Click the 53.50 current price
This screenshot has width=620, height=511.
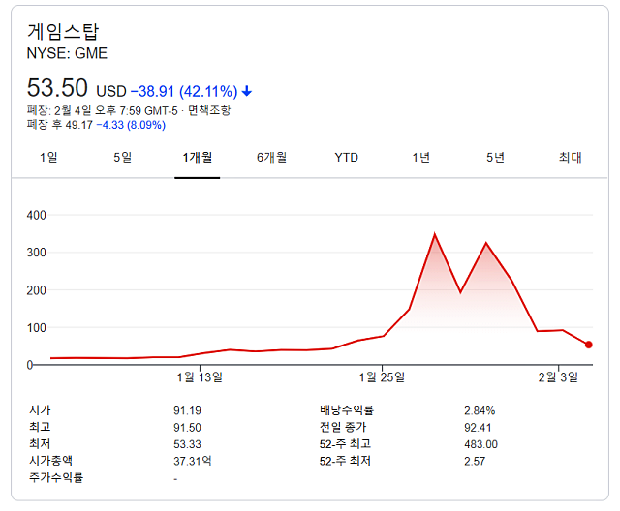tap(57, 88)
